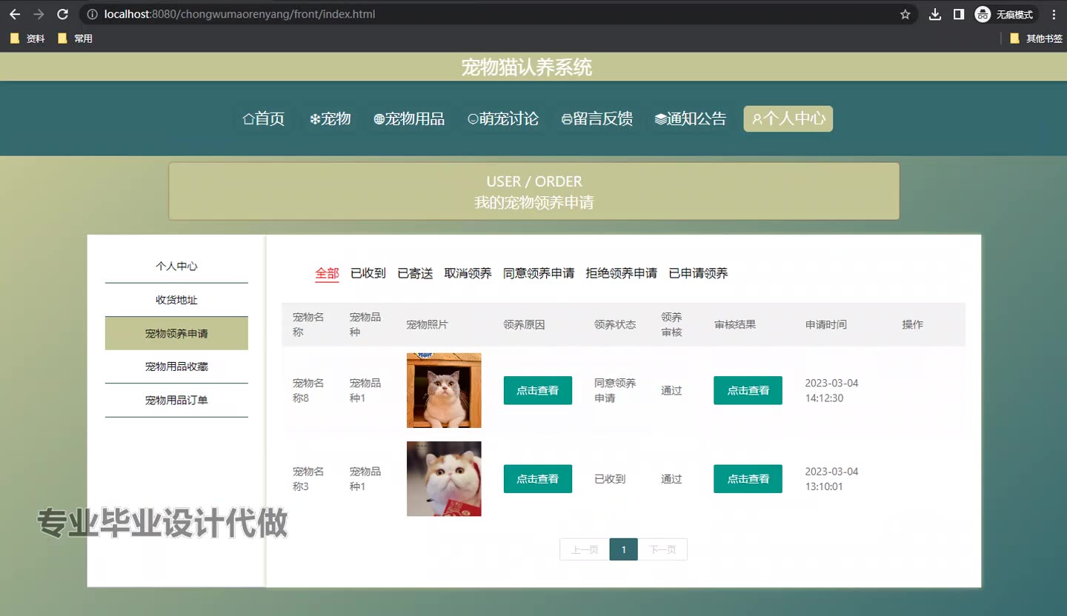Click the browser forward arrow
The width and height of the screenshot is (1067, 616).
pos(39,14)
